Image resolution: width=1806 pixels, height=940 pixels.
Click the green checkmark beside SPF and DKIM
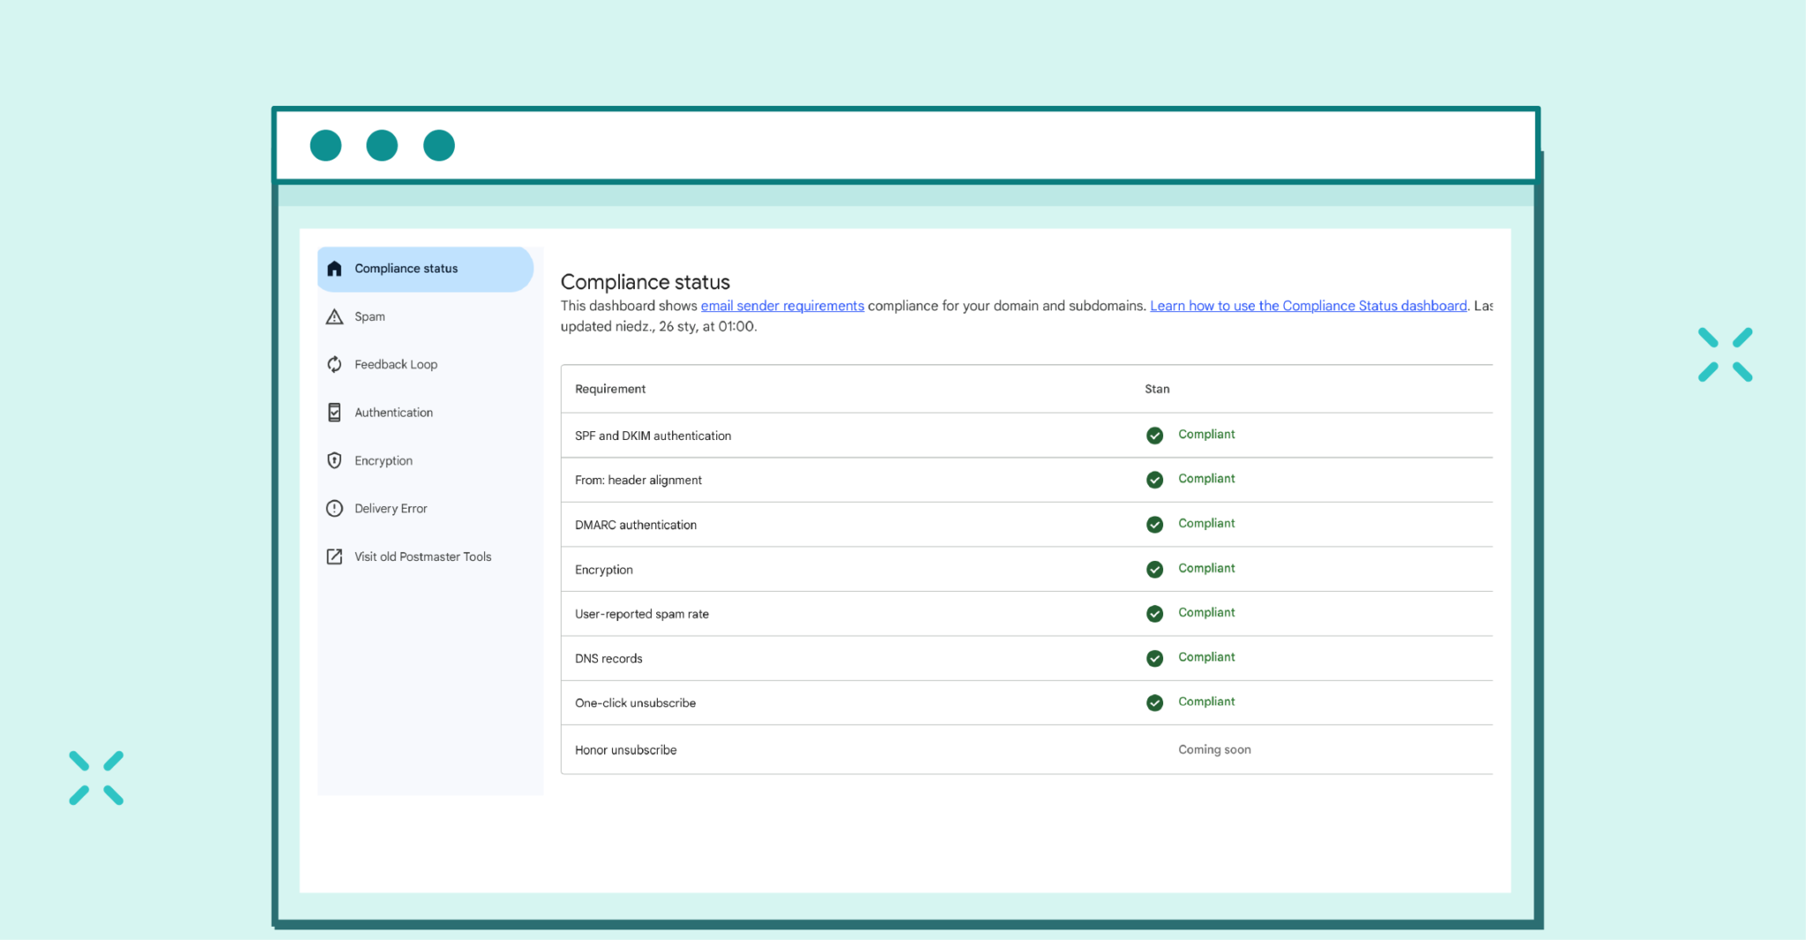[x=1154, y=435]
